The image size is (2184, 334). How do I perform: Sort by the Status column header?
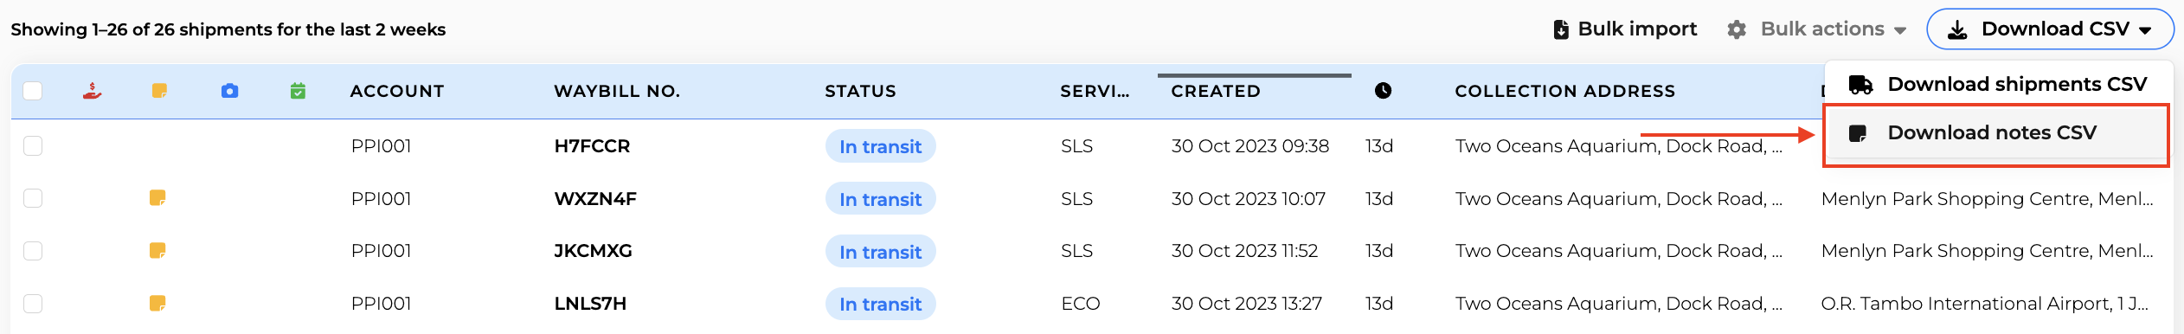point(860,91)
